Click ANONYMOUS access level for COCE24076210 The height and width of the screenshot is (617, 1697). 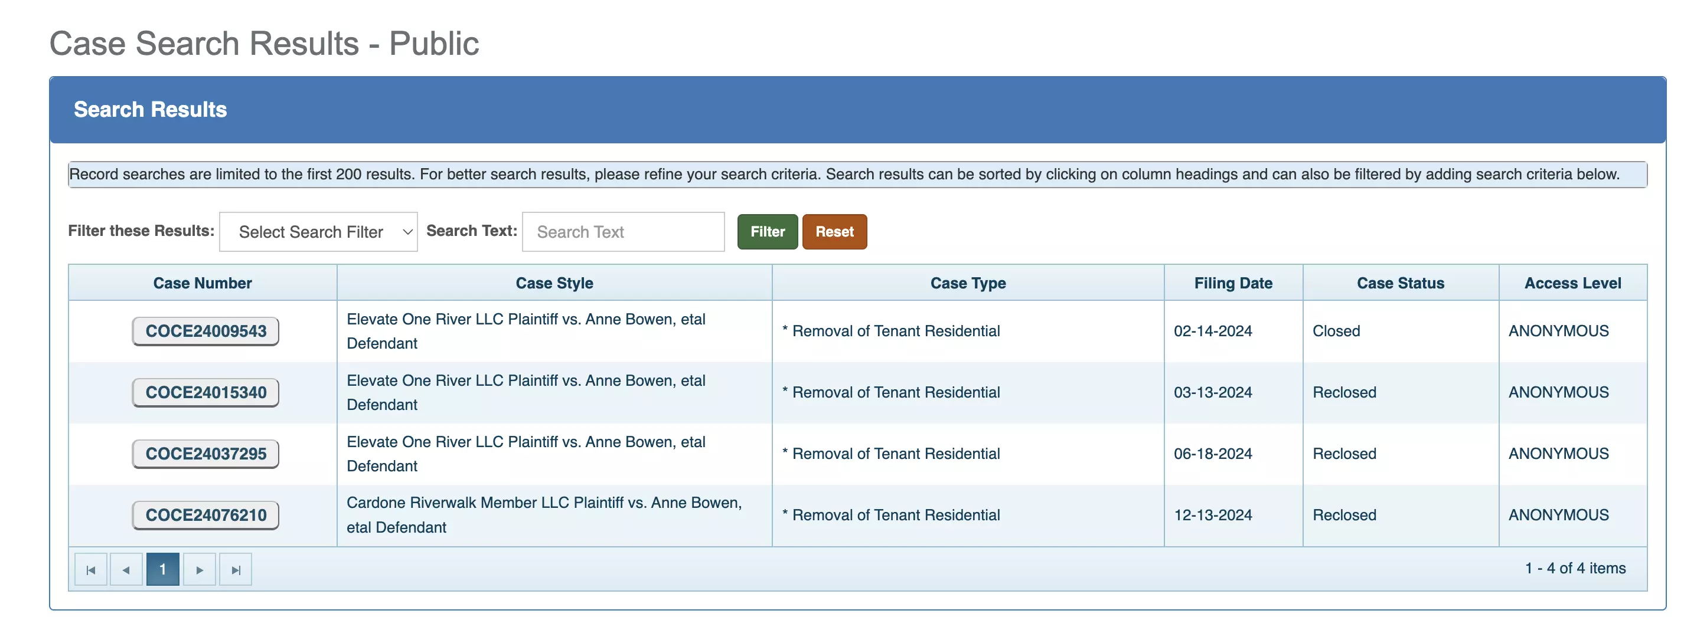[x=1558, y=515]
